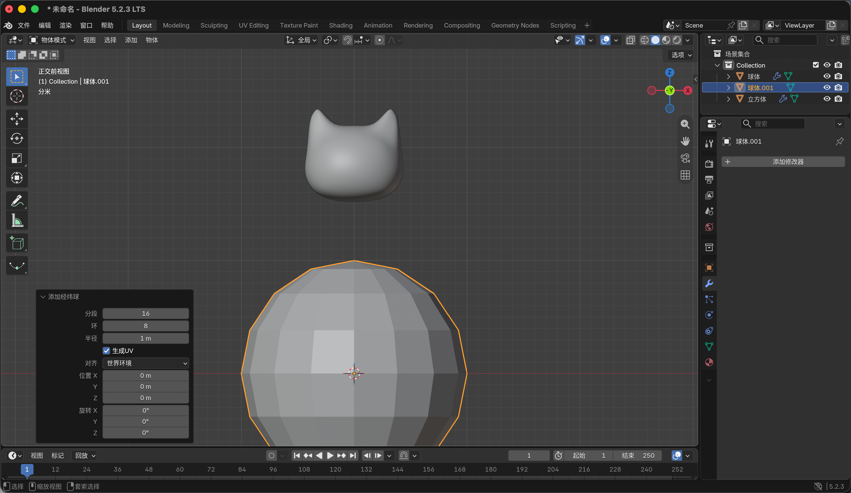Open the 选项 dropdown in viewport
Image resolution: width=851 pixels, height=493 pixels.
681,55
